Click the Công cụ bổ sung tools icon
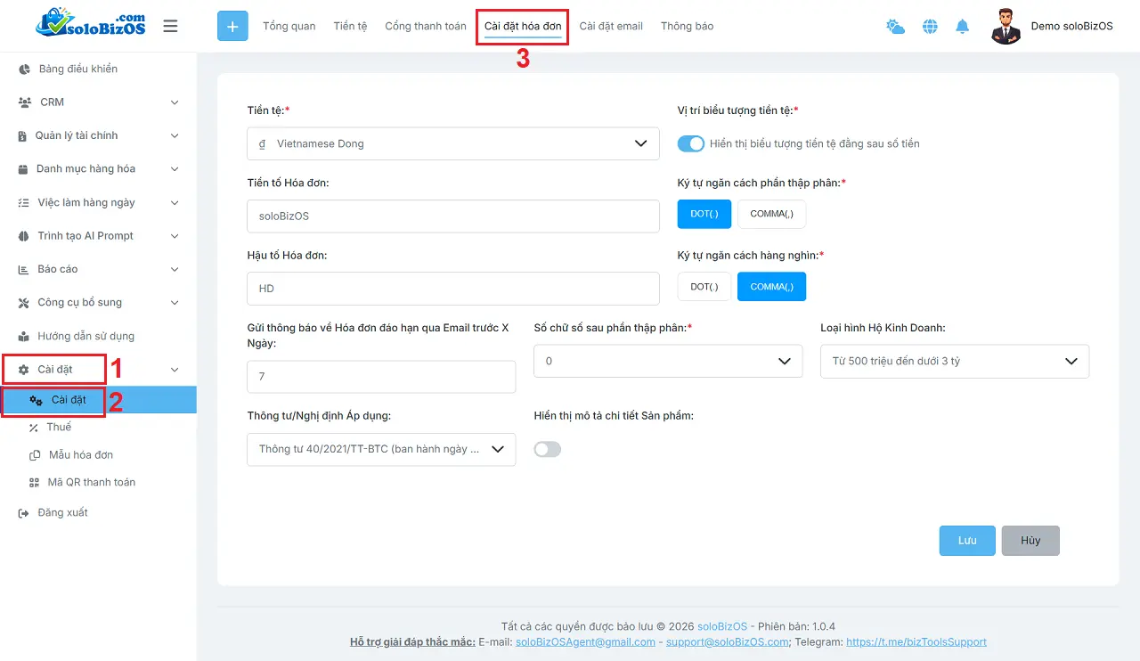 (24, 303)
